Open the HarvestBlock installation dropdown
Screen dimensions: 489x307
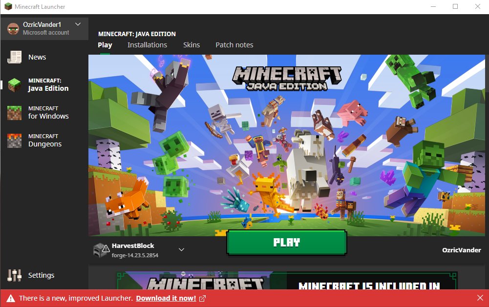tap(182, 250)
